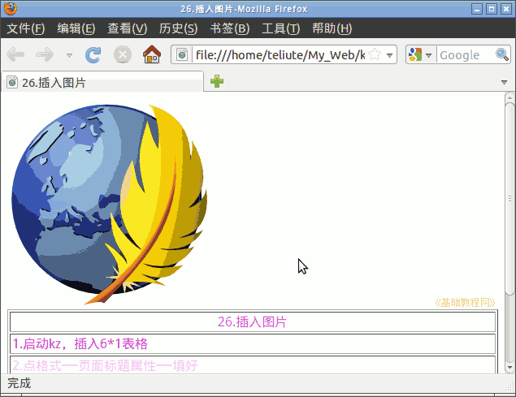The width and height of the screenshot is (516, 397).
Task: Stop page loading with the X button
Action: [123, 54]
